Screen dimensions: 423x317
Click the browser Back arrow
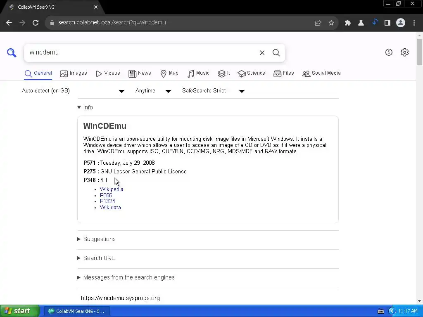(9, 23)
